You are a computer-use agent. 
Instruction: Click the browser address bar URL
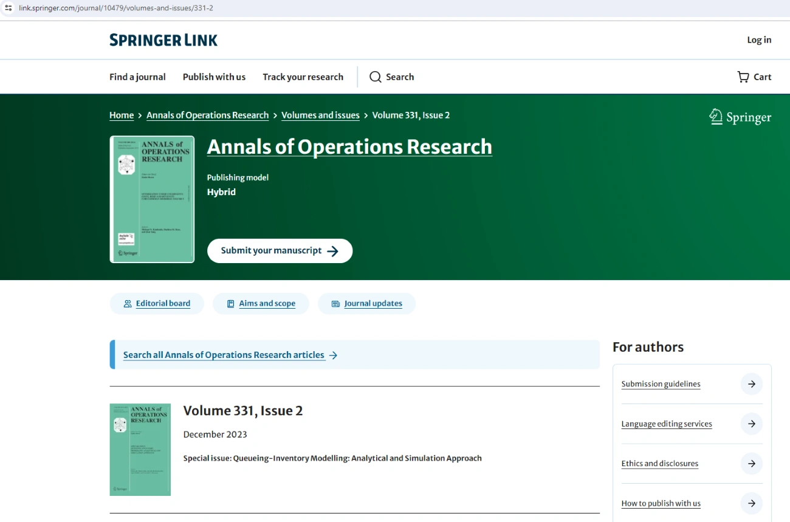click(x=115, y=8)
